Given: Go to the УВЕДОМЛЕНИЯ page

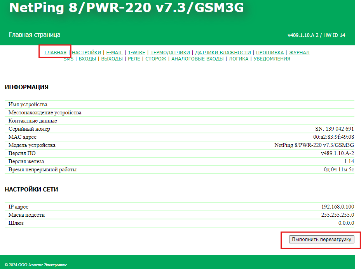Looking at the screenshot, I should tap(272, 59).
